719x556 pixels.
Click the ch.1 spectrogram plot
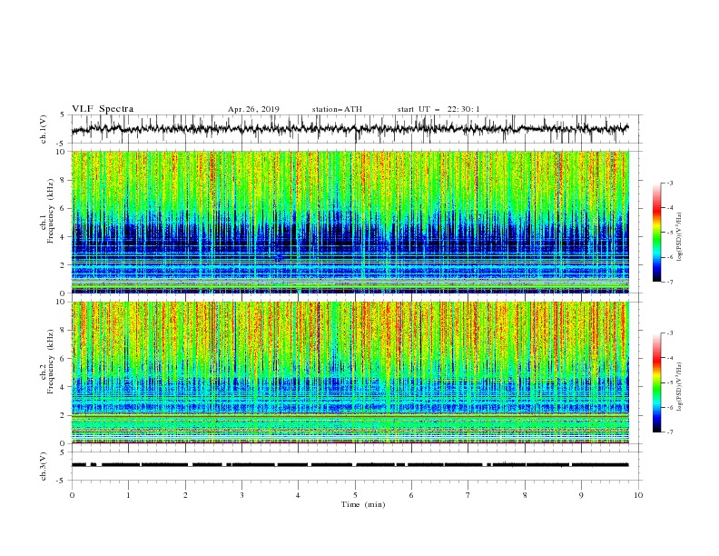(x=350, y=222)
